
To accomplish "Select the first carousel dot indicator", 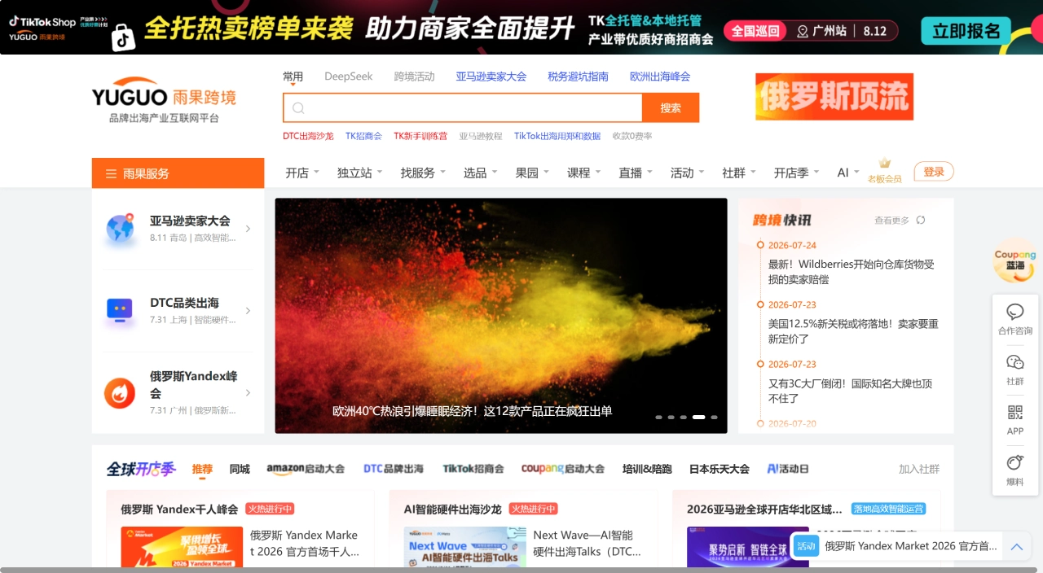I will pyautogui.click(x=659, y=417).
